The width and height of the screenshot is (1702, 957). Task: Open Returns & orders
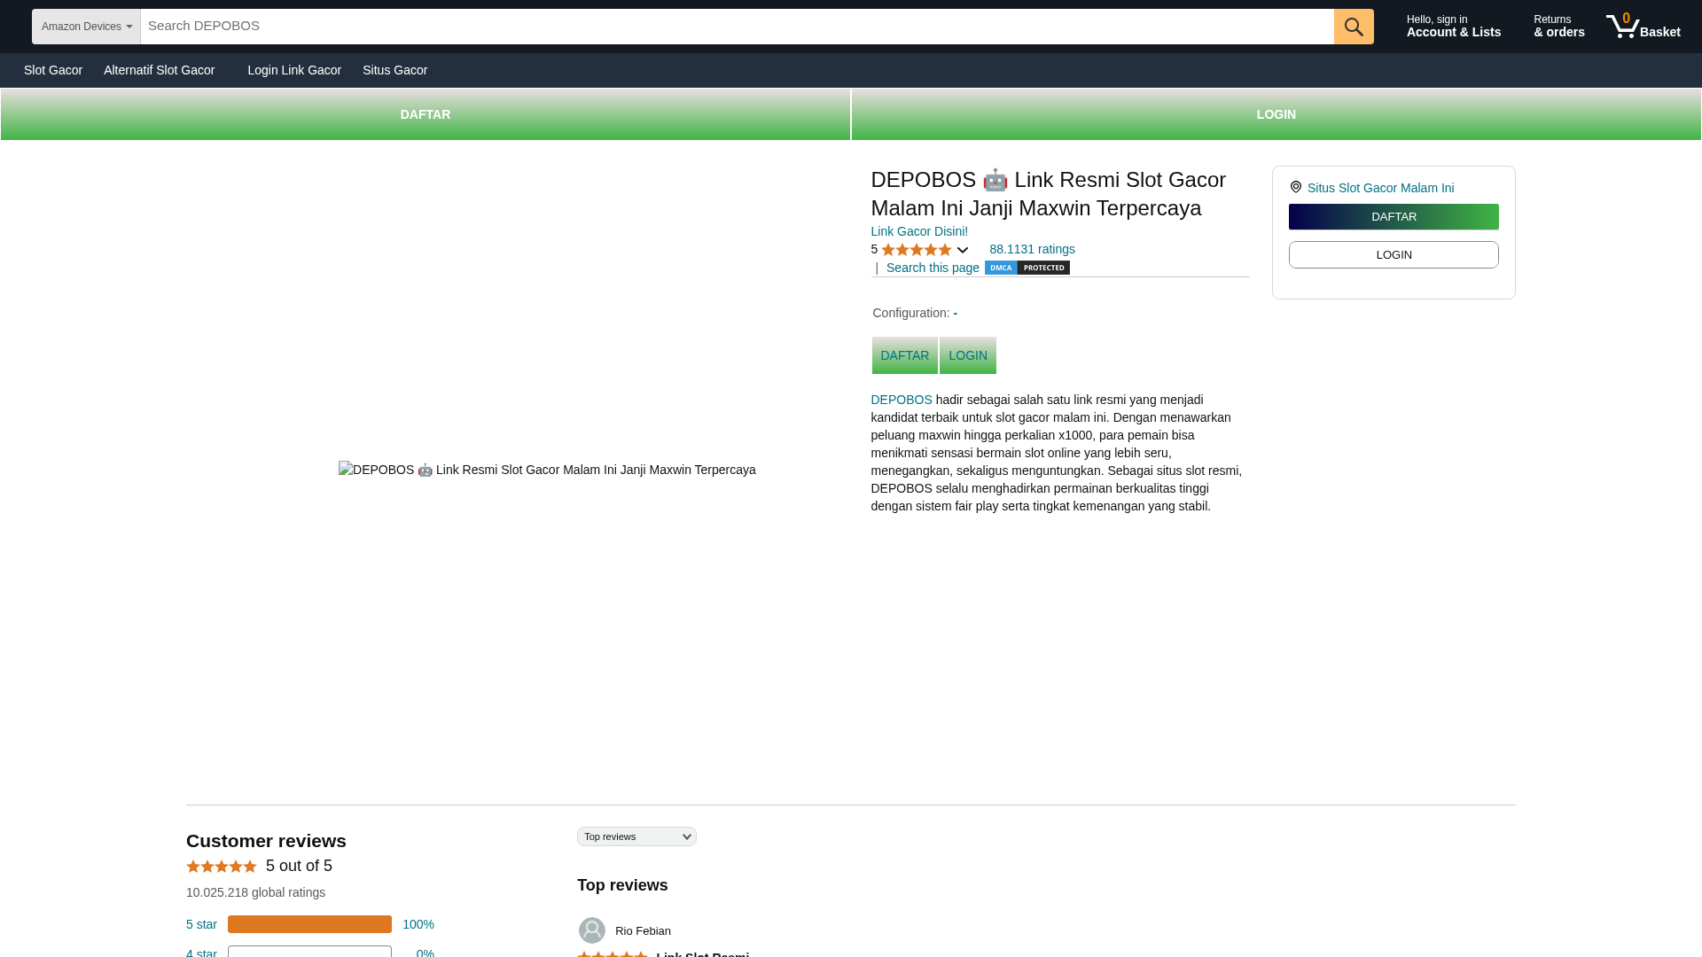coord(1558,27)
